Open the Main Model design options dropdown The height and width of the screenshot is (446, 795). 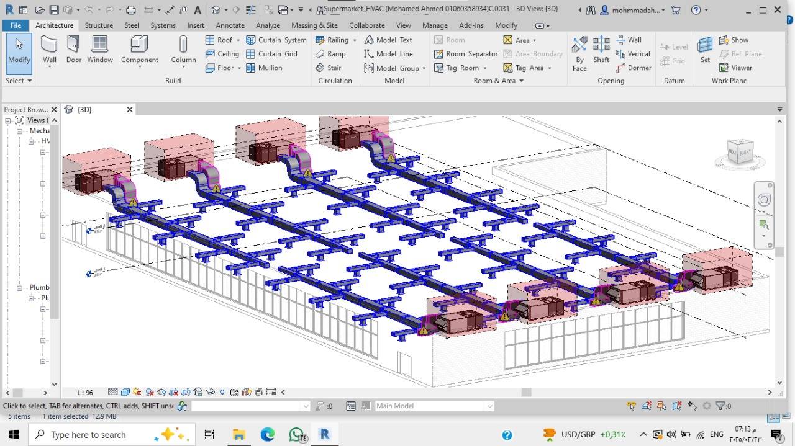pyautogui.click(x=489, y=406)
